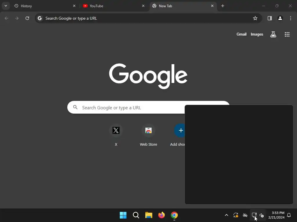Click the magnifier in the search box
The image size is (297, 222).
click(x=75, y=107)
